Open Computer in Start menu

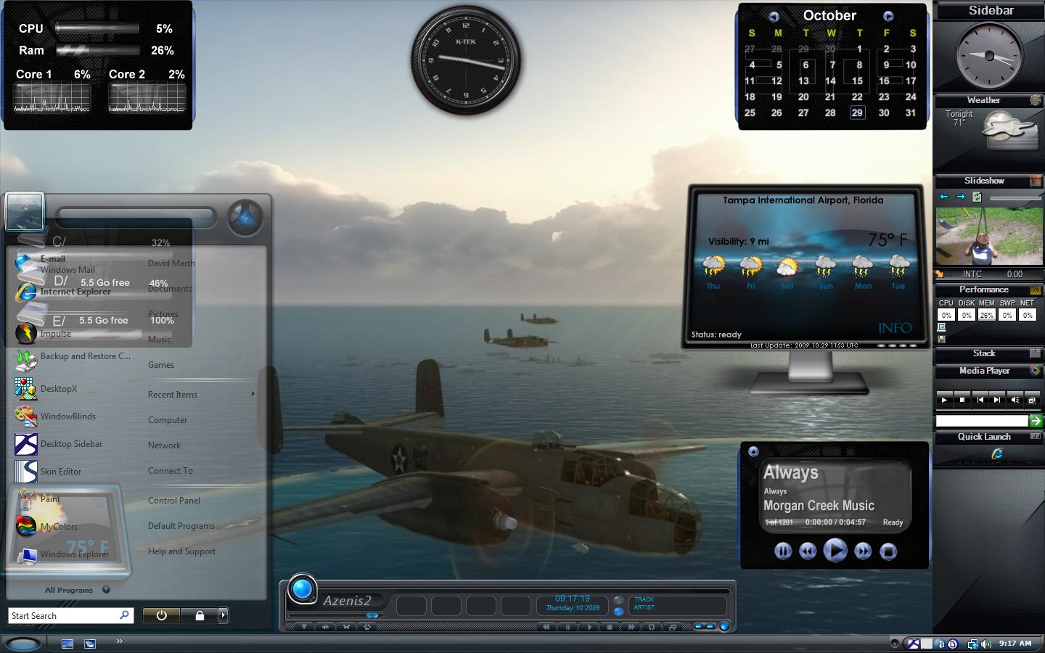coord(168,420)
